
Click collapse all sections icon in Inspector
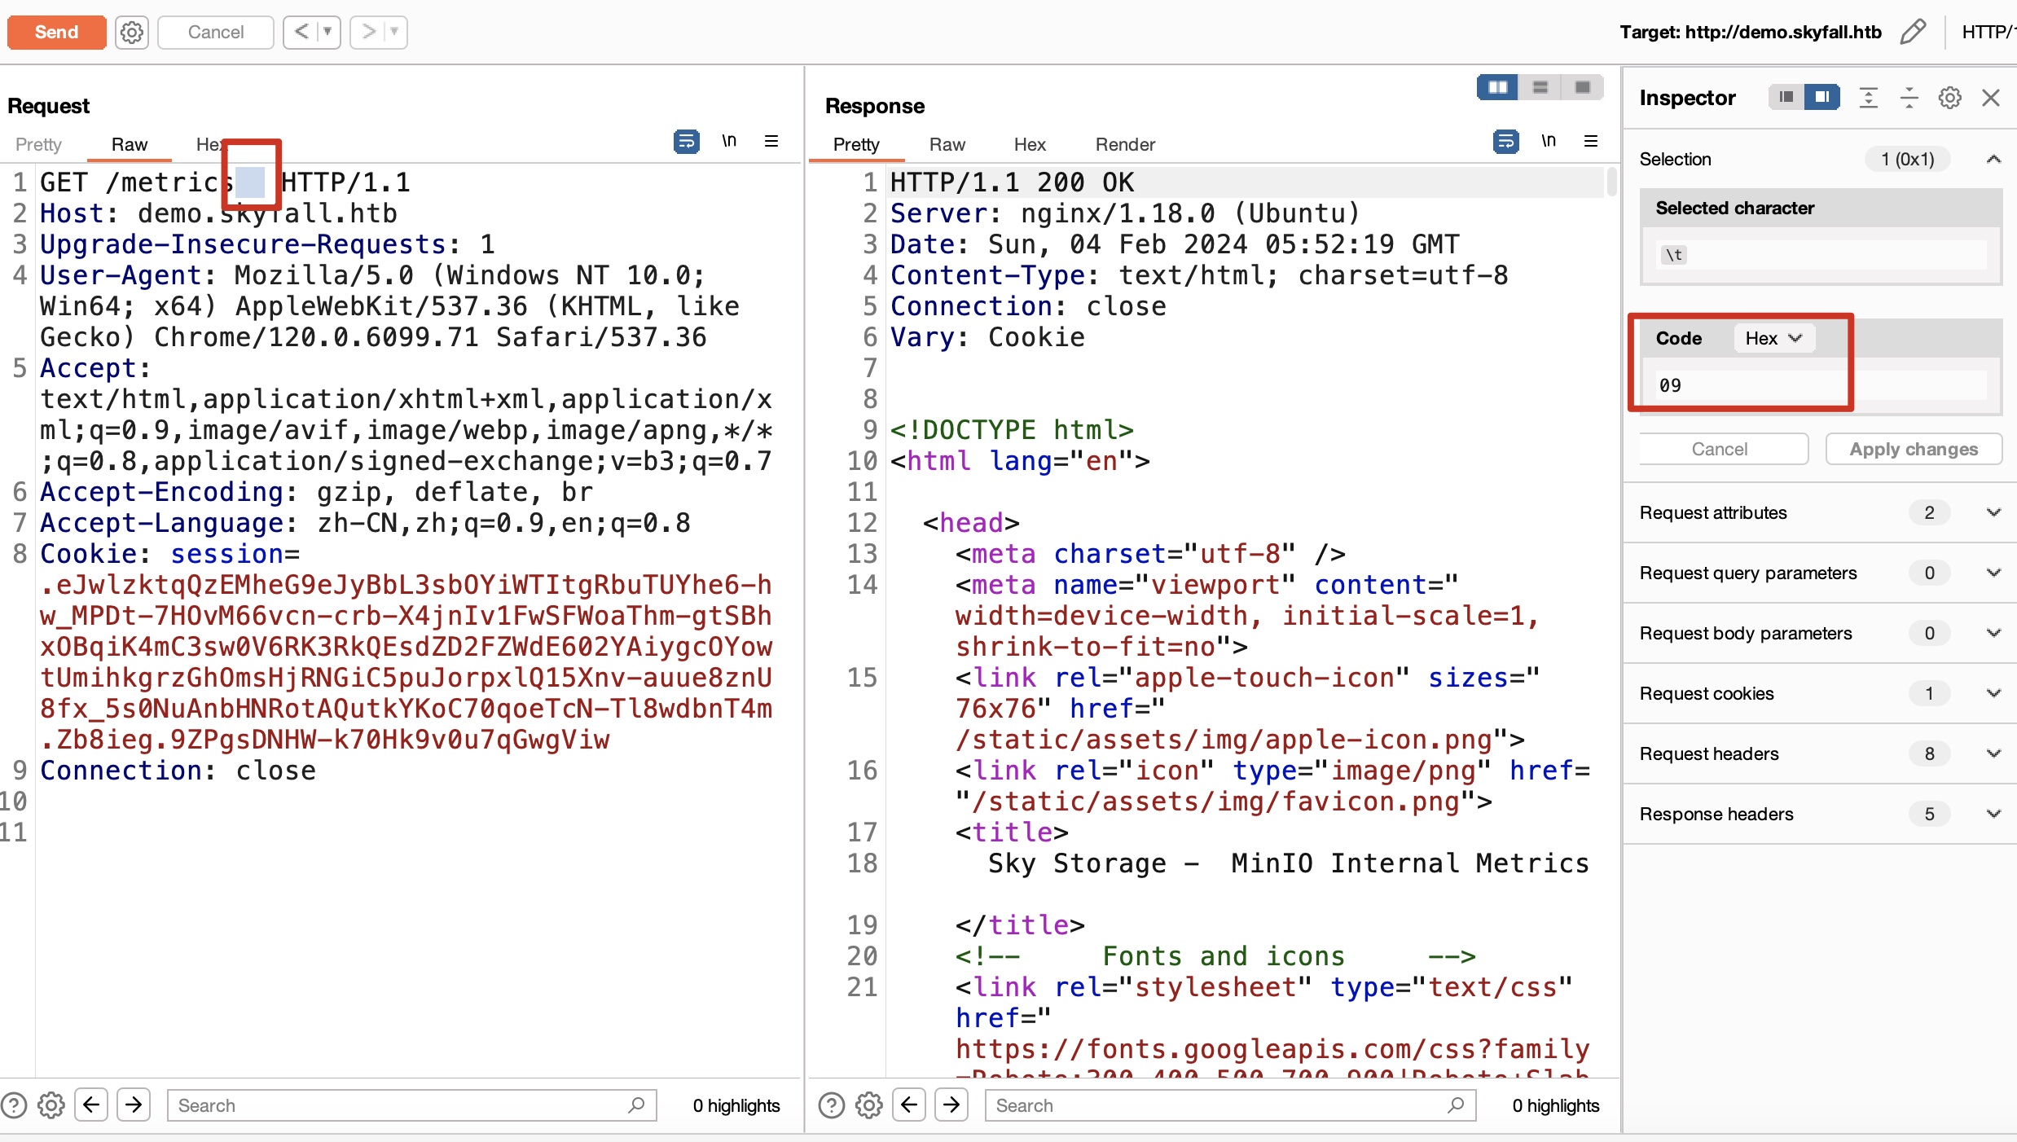click(1909, 98)
